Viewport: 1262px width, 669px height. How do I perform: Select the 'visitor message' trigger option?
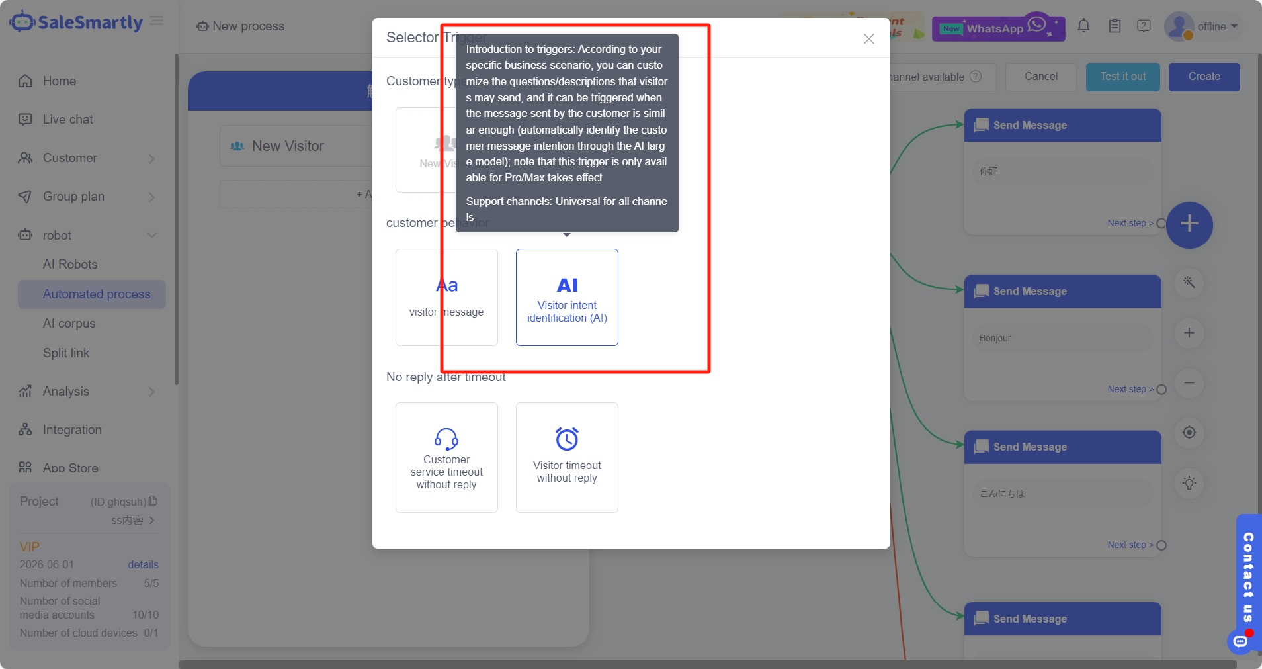point(446,297)
